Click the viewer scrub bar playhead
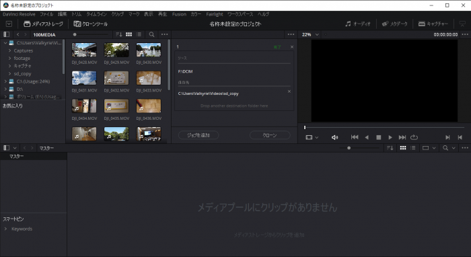The height and width of the screenshot is (257, 471). (305, 127)
